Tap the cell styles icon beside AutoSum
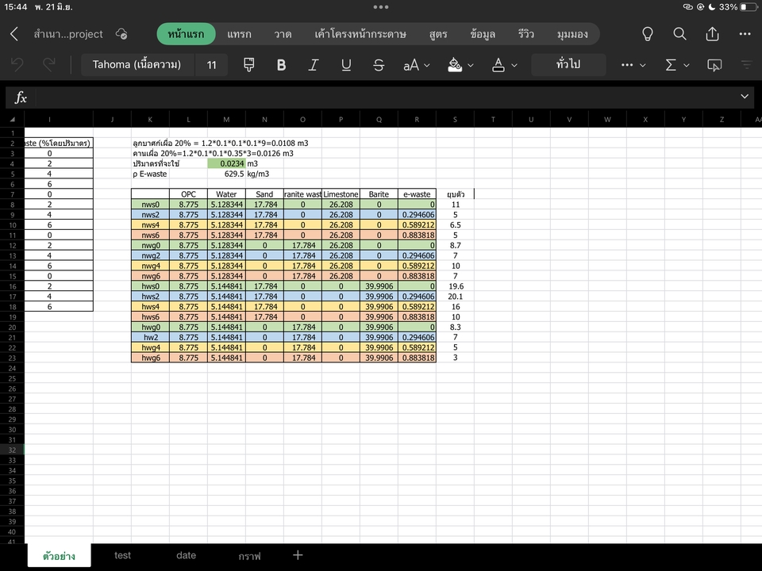The image size is (762, 571). pyautogui.click(x=714, y=64)
